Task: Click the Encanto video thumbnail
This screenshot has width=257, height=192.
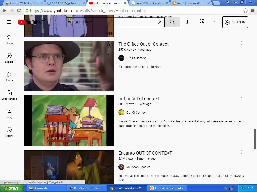Action: (69, 167)
